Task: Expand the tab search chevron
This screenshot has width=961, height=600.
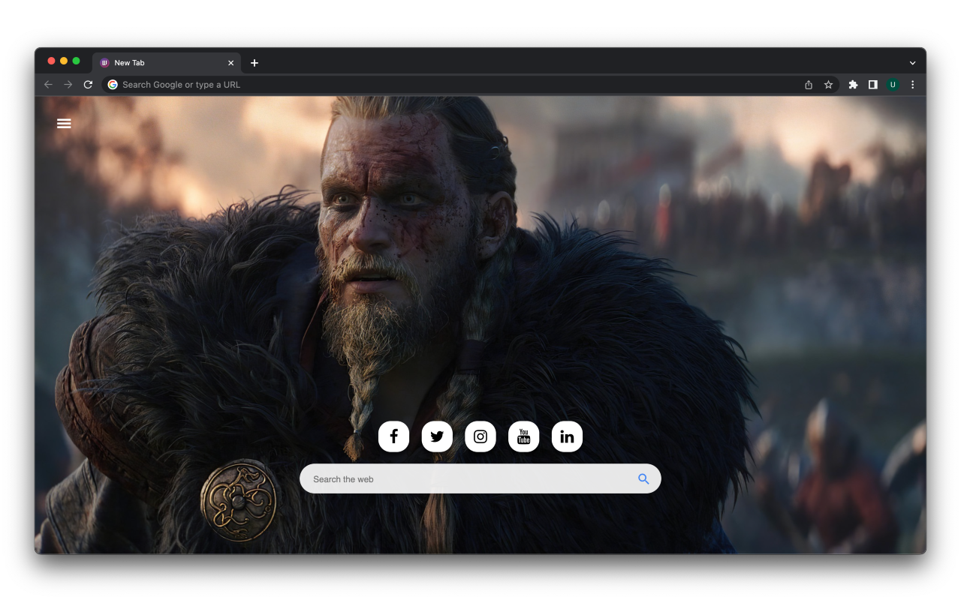Action: (x=912, y=63)
